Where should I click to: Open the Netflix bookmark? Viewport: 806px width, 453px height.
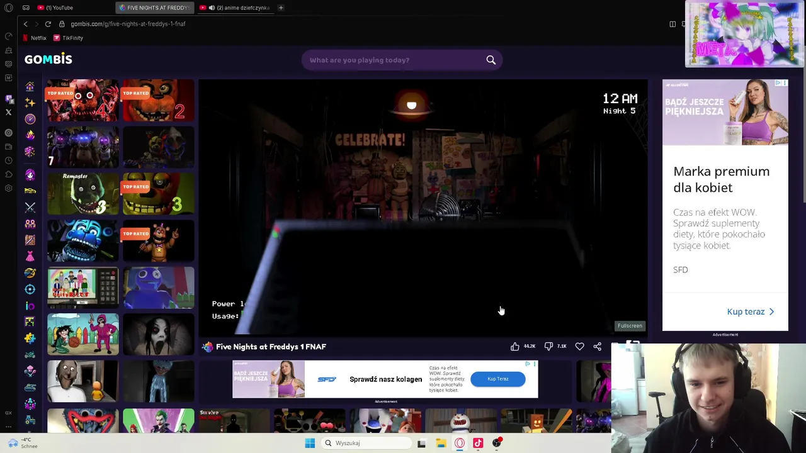35,38
